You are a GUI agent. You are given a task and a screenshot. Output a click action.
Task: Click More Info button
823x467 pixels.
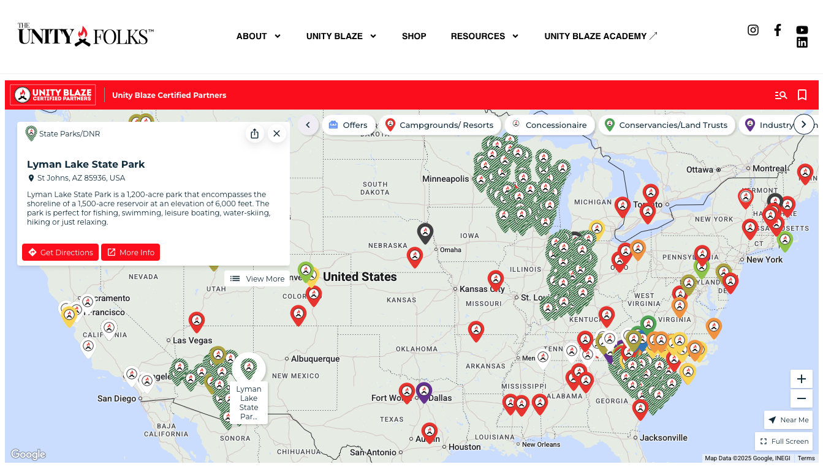pyautogui.click(x=131, y=252)
